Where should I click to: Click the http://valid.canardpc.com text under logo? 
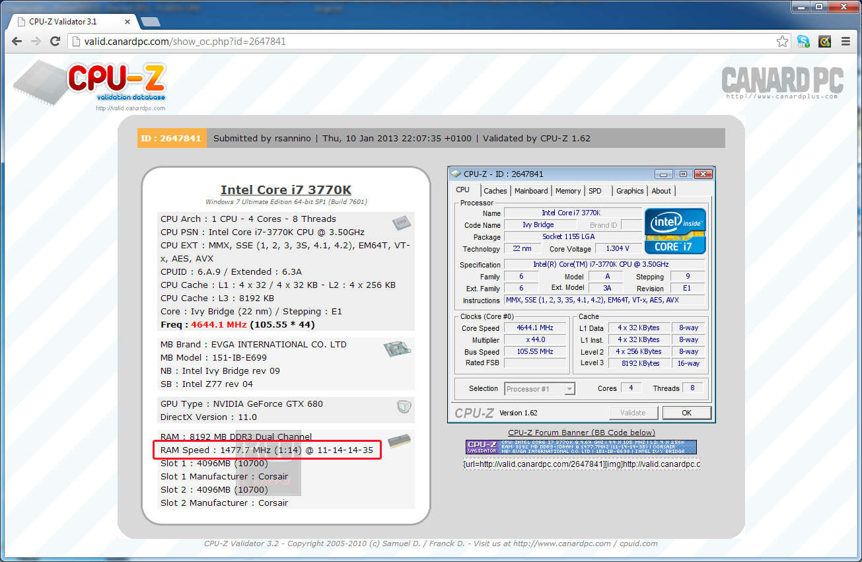tap(131, 108)
